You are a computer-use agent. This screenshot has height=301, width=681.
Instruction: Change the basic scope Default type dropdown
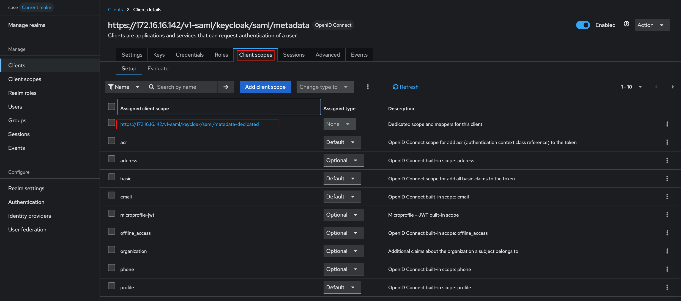pos(342,178)
